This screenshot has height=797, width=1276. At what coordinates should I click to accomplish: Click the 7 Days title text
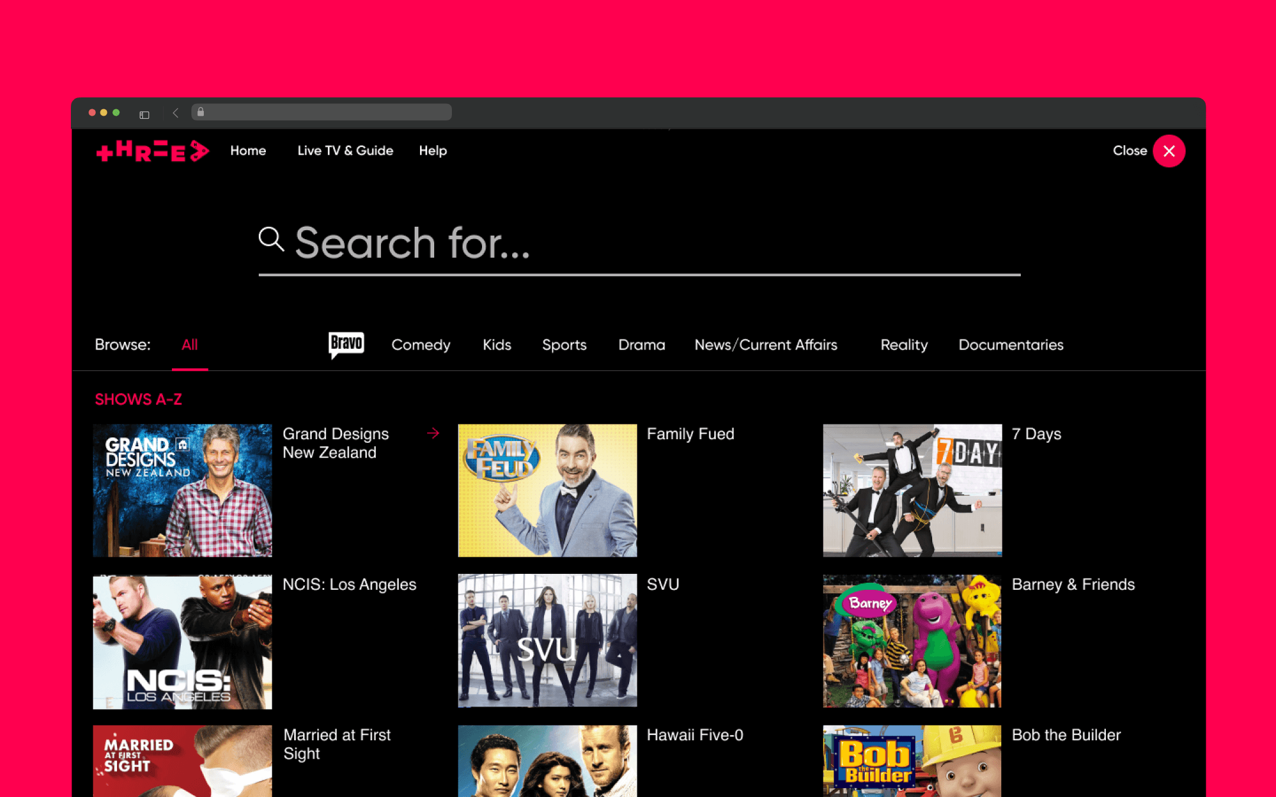[1036, 434]
